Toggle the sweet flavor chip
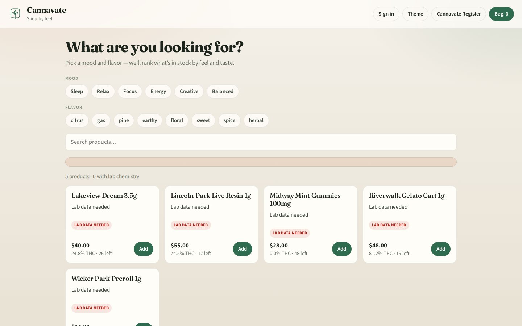Screen dimensions: 522x326 click(203, 120)
